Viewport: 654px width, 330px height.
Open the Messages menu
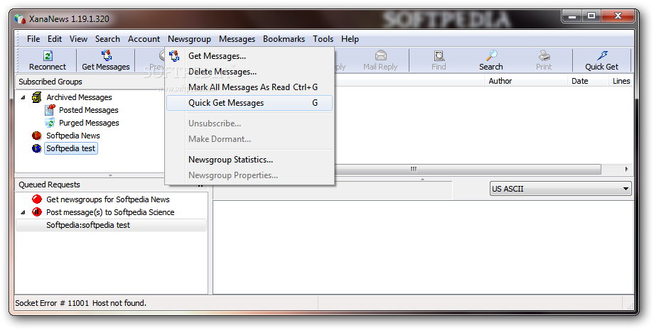coord(237,39)
